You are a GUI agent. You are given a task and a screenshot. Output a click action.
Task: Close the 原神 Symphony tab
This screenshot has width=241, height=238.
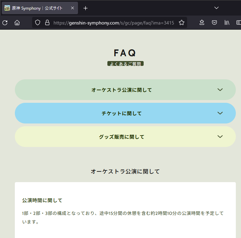click(73, 8)
